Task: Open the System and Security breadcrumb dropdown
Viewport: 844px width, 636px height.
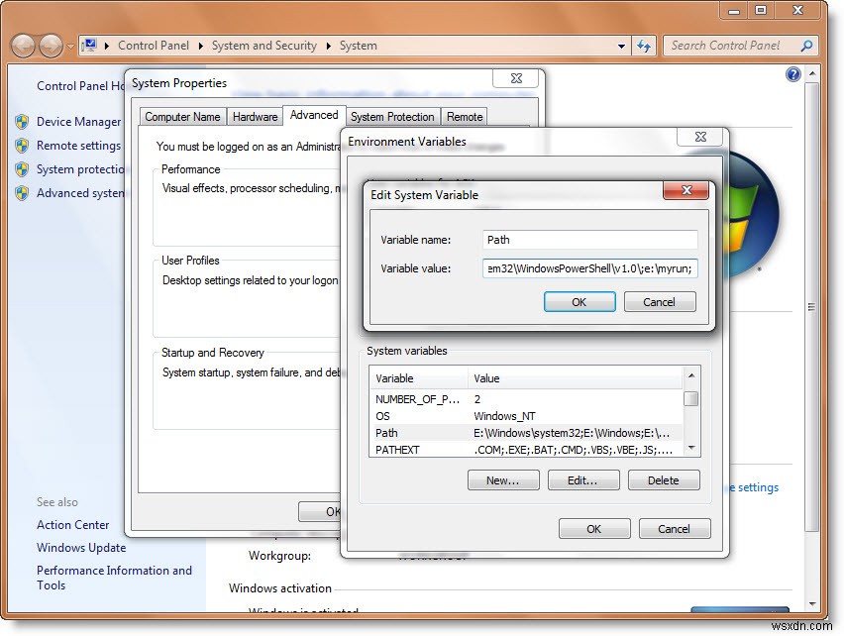Action: click(331, 46)
